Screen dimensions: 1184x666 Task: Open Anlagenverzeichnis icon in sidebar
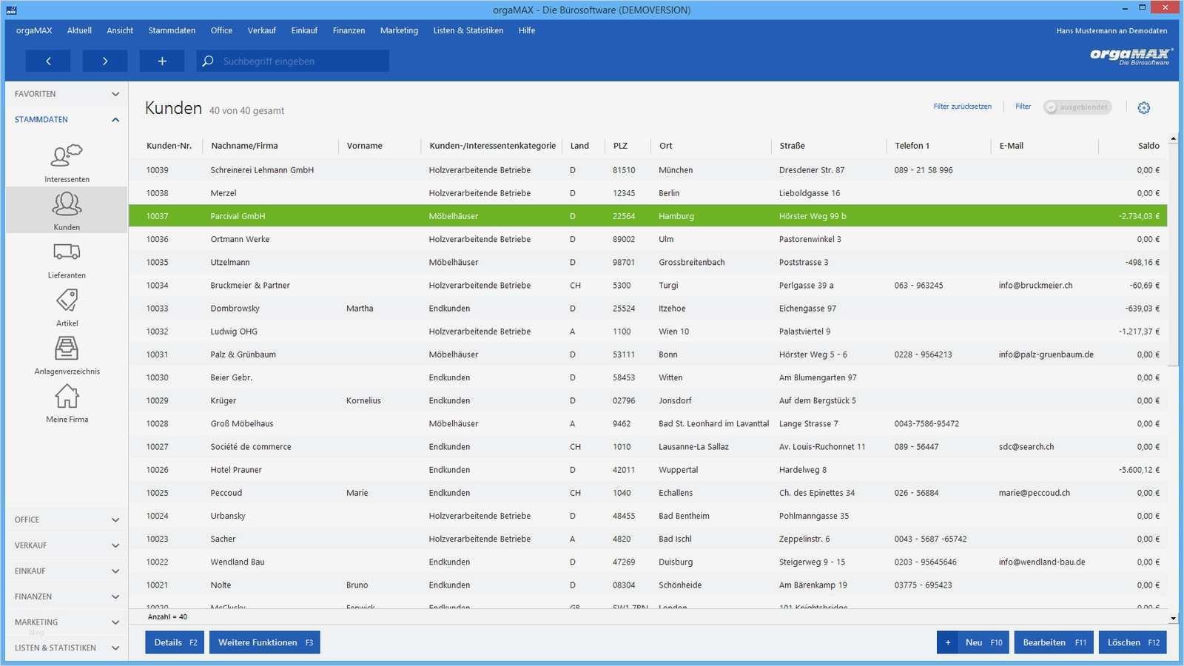[x=67, y=349]
